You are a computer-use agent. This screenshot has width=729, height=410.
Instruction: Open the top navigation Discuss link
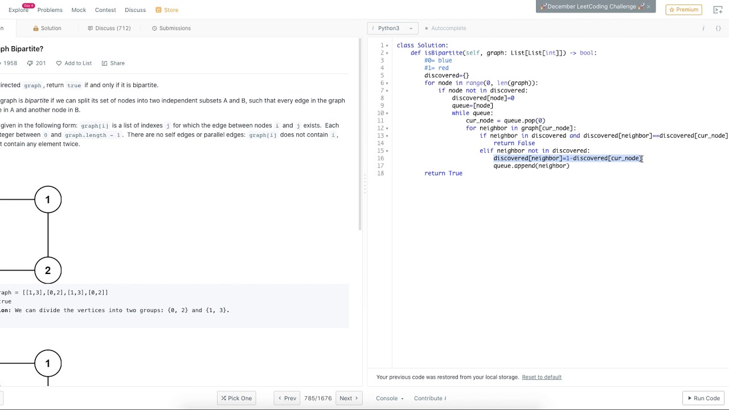135,10
